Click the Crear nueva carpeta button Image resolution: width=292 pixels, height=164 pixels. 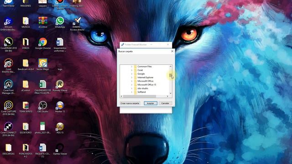130,103
